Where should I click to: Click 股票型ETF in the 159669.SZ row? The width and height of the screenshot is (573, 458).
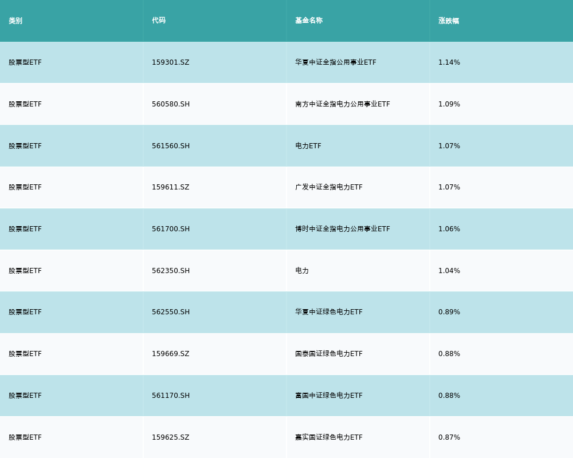25,354
